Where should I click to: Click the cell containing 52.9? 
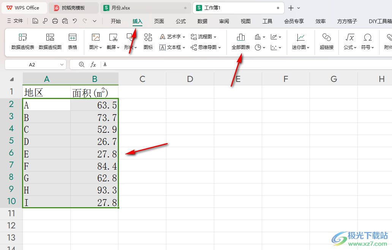click(94, 129)
